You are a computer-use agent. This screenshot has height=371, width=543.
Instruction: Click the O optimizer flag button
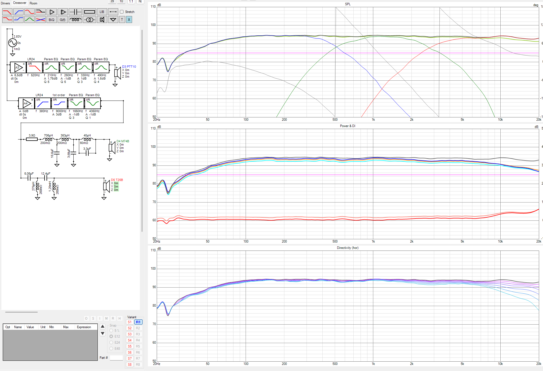pos(86,319)
